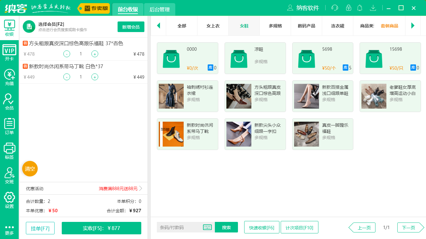Click the 消费满888元送88元 promotion text
The width and height of the screenshot is (426, 239).
click(x=118, y=189)
